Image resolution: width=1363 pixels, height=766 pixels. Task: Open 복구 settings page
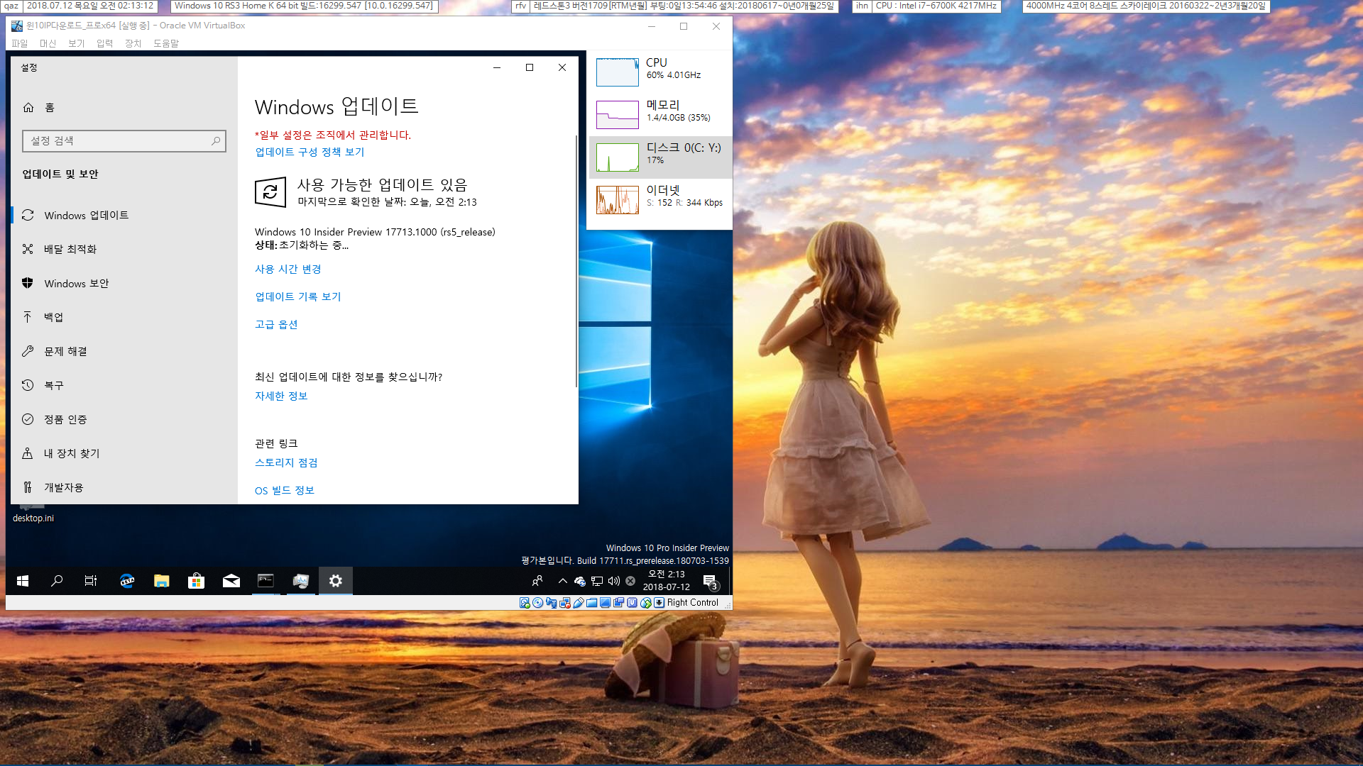pyautogui.click(x=124, y=385)
